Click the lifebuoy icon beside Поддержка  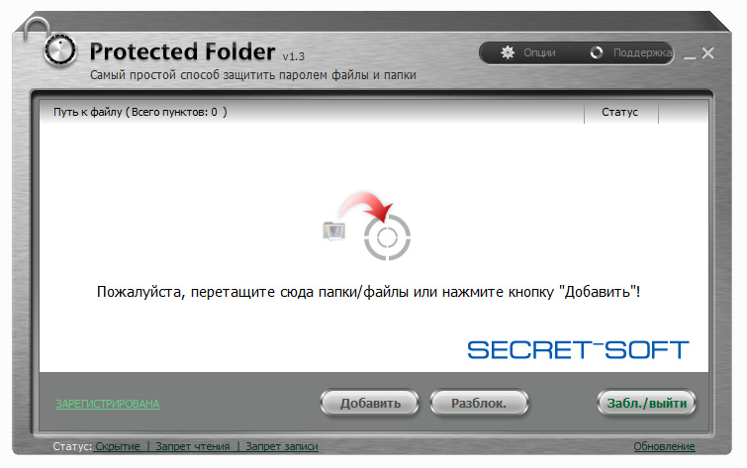tap(597, 52)
